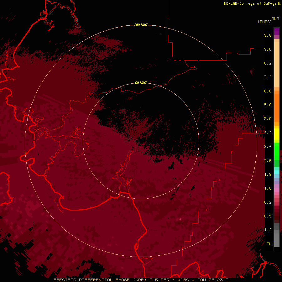Pick the purple top segment of the color bar
Screen dimensions: 282x282
click(x=277, y=31)
